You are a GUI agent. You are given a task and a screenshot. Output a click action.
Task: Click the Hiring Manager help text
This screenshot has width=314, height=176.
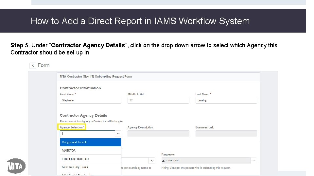click(196, 168)
